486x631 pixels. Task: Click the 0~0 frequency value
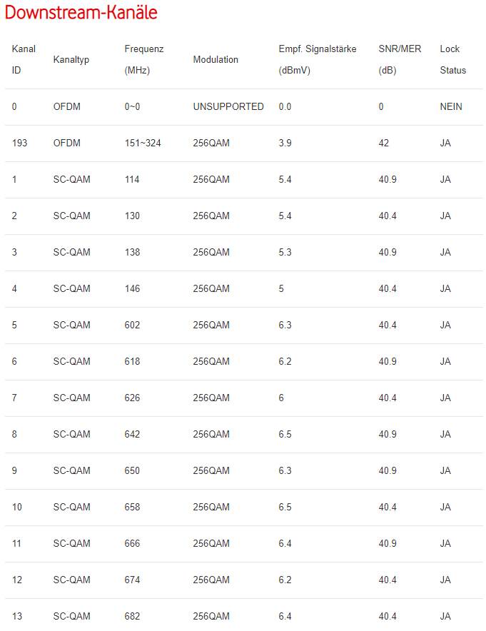tap(133, 107)
